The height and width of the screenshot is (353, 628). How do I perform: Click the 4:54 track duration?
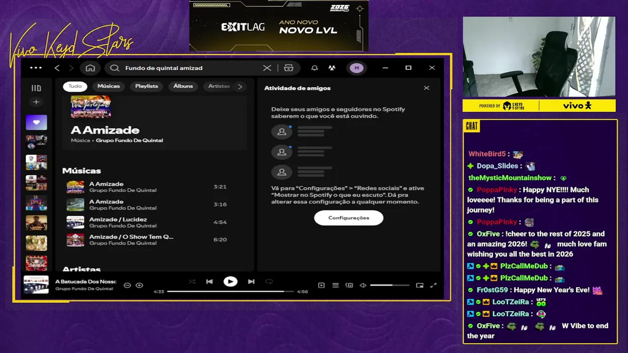220,222
